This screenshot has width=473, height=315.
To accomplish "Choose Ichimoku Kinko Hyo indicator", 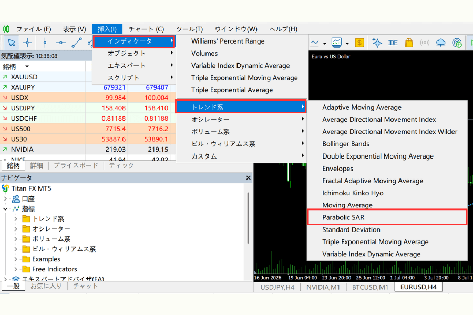I will (x=387, y=193).
